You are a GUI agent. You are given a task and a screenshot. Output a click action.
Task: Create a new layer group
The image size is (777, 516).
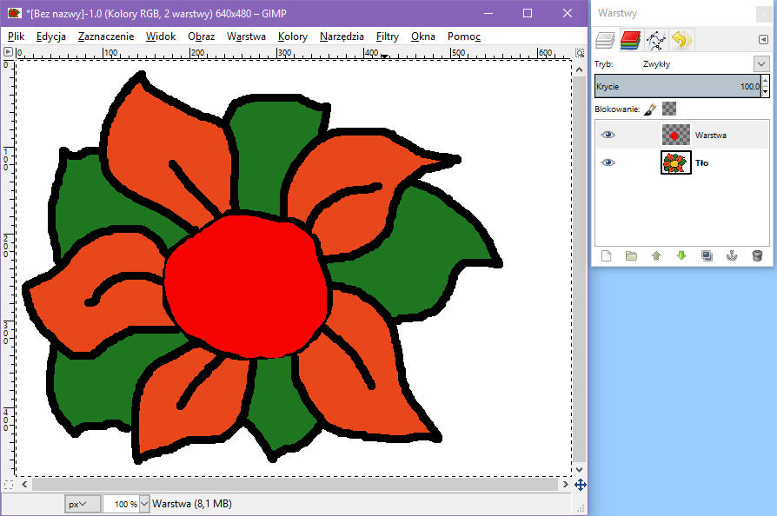pos(632,255)
